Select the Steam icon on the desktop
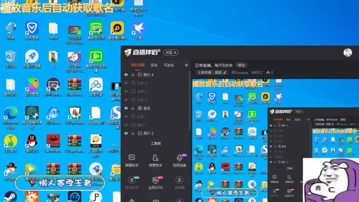Image resolution: width=359 pixels, height=202 pixels. click(x=10, y=197)
